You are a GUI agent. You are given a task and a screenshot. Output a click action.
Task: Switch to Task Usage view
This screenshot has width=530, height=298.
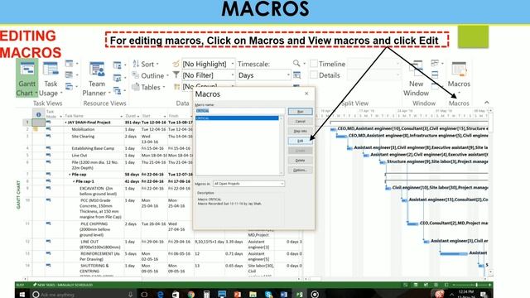tap(51, 79)
